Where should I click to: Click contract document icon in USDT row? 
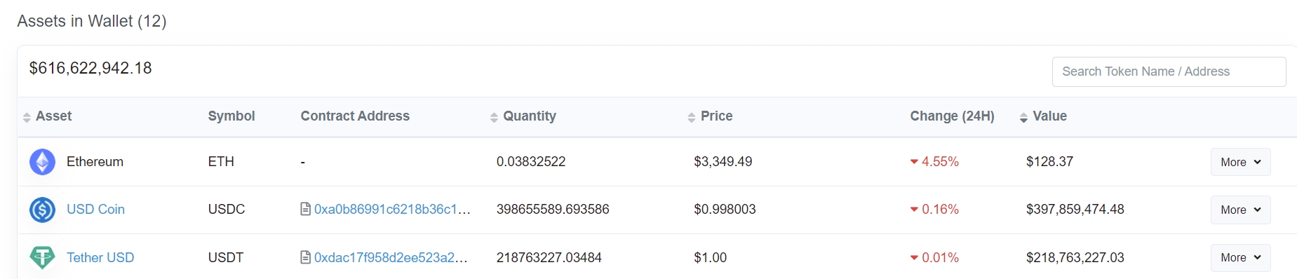coord(306,257)
